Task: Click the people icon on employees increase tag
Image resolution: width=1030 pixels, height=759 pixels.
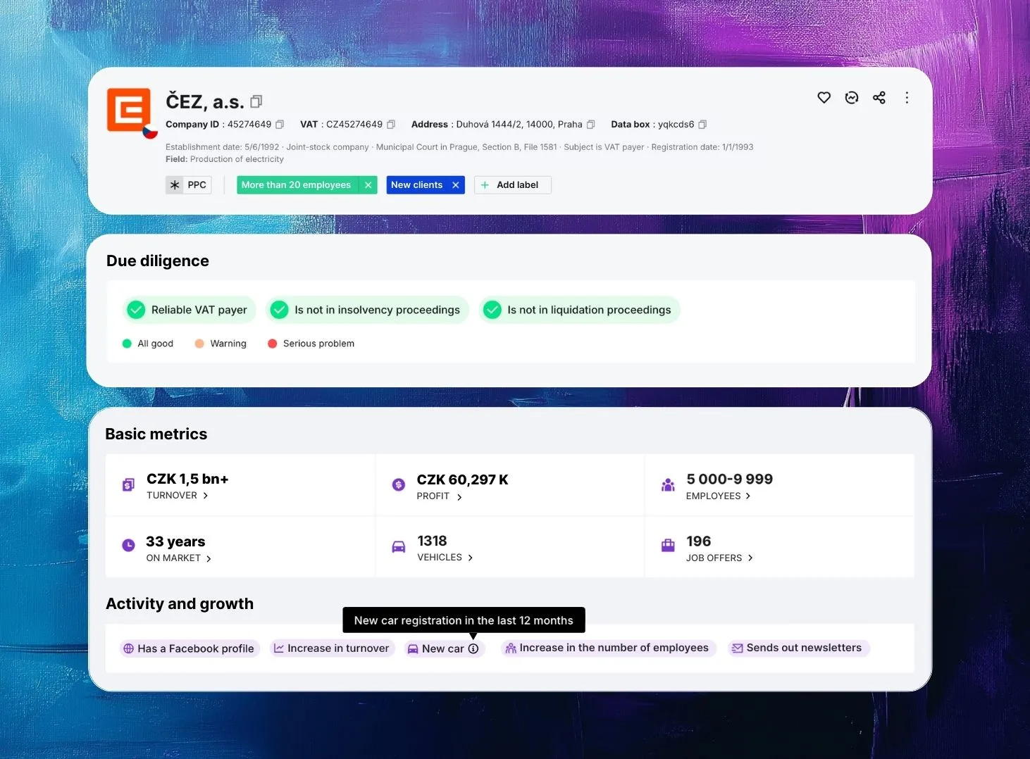Action: (x=511, y=648)
